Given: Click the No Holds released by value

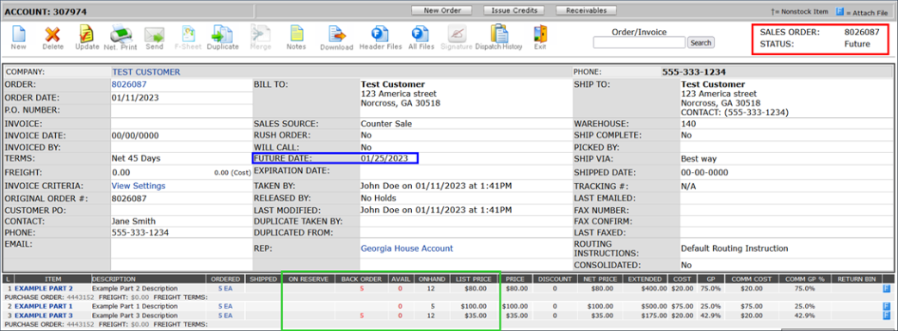Looking at the screenshot, I should [x=378, y=198].
